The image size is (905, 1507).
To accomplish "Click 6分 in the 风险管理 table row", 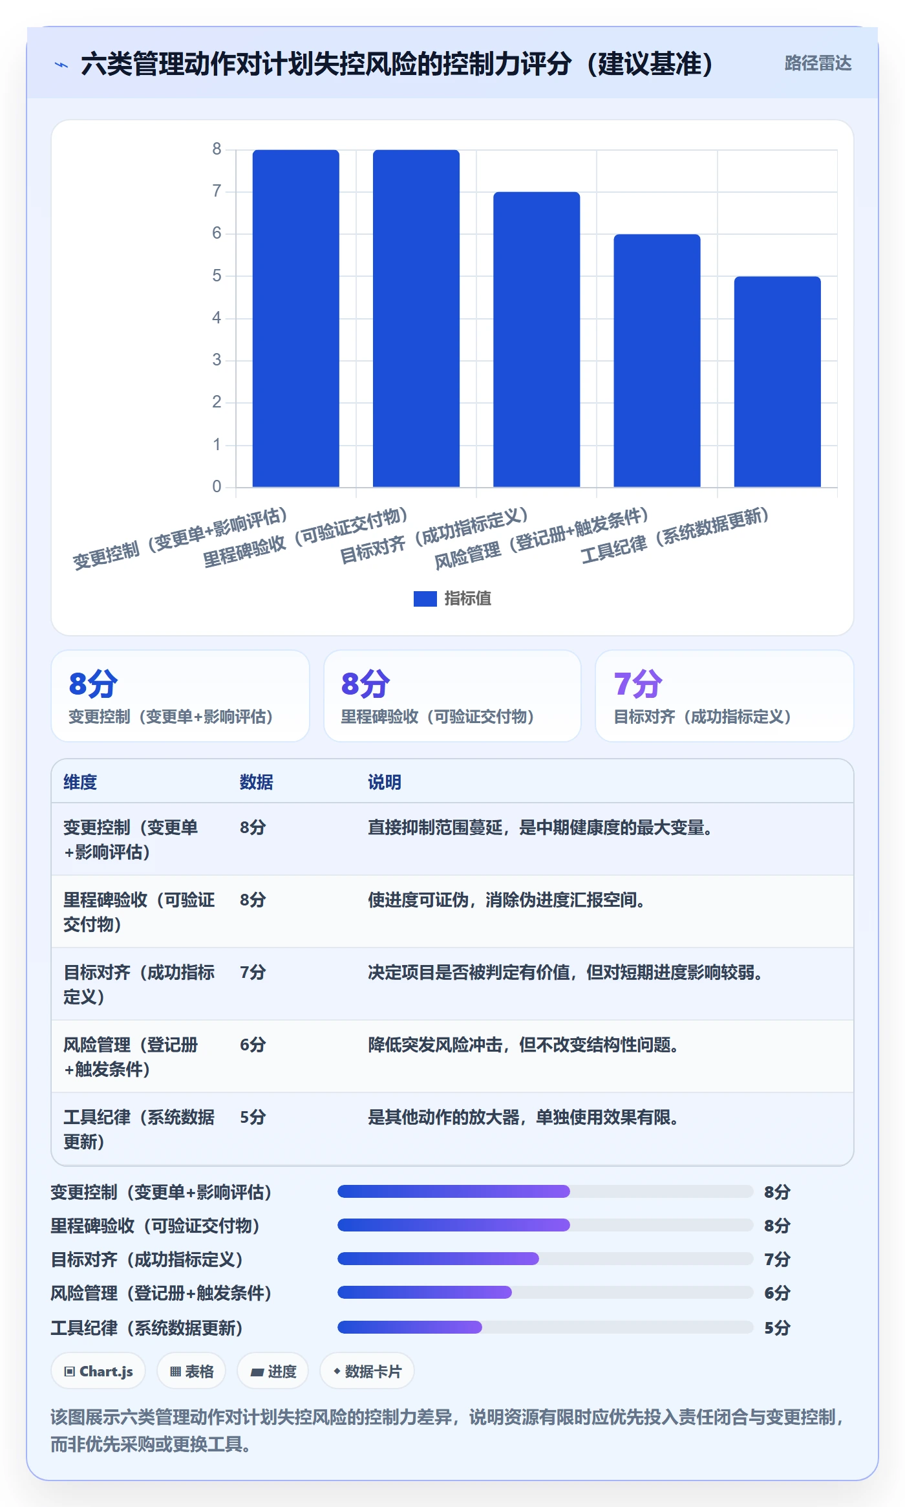I will tap(253, 1045).
